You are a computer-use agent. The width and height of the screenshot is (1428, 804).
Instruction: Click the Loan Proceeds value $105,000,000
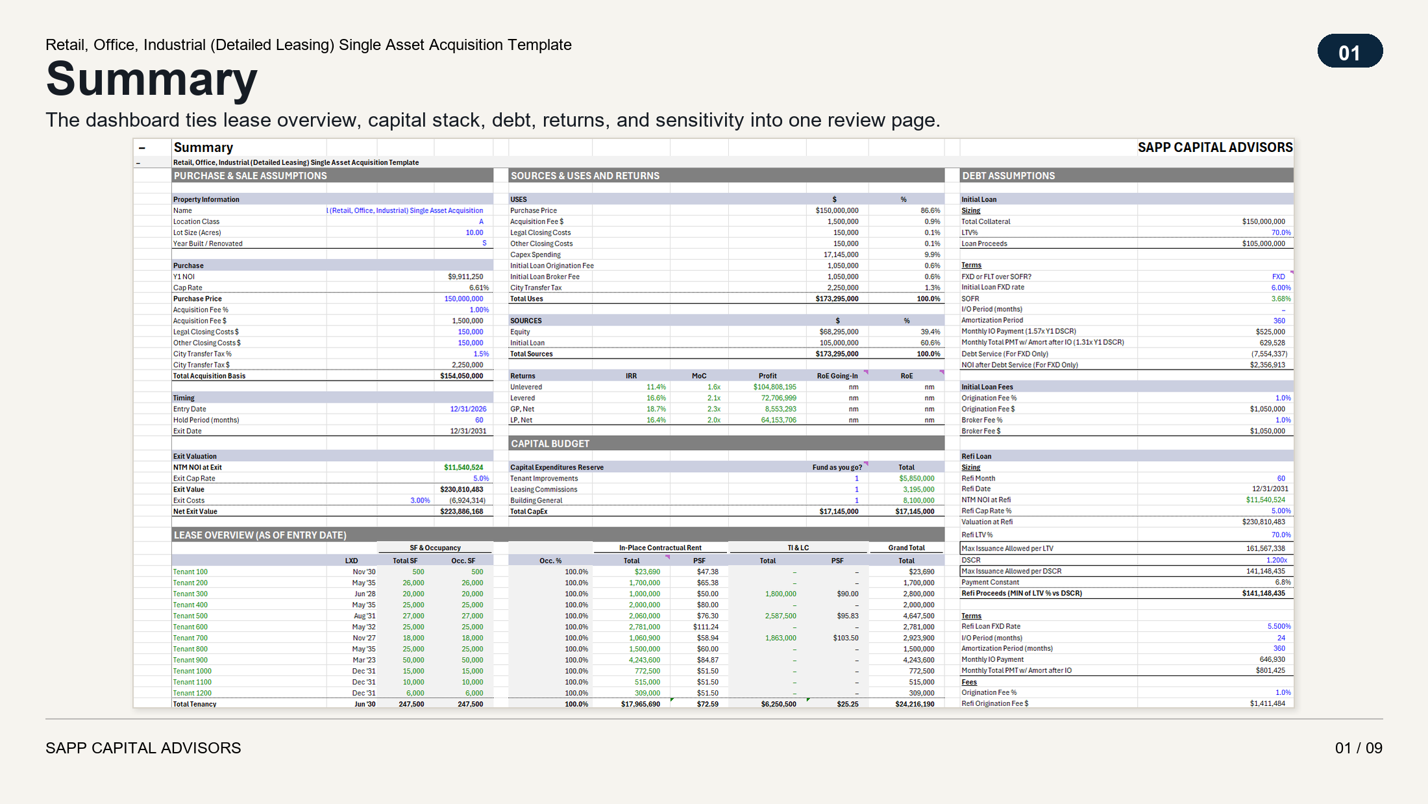click(1263, 244)
